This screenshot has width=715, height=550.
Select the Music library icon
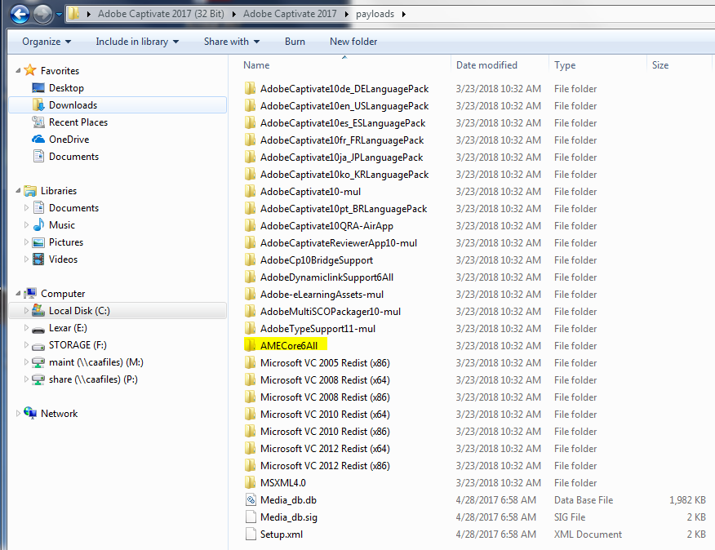click(x=38, y=225)
